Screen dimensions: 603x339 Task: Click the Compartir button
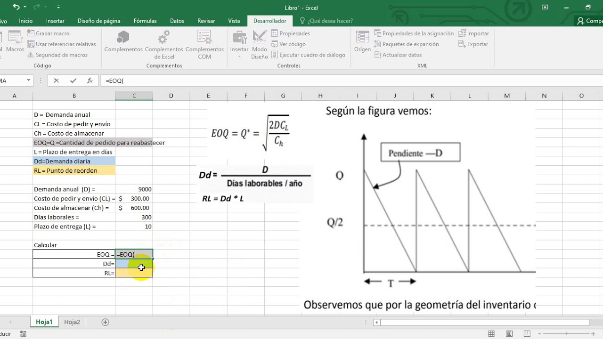point(589,21)
